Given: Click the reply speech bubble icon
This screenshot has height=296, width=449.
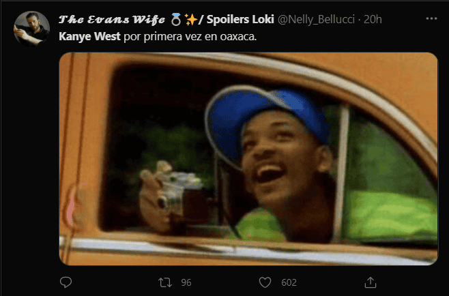Looking at the screenshot, I should pos(66,282).
